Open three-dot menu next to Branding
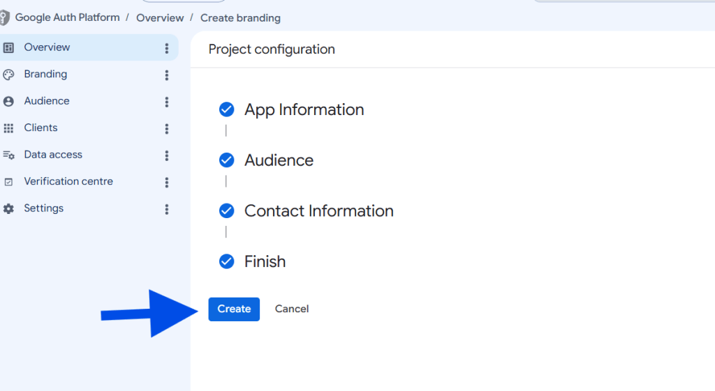This screenshot has width=715, height=391. click(x=167, y=75)
